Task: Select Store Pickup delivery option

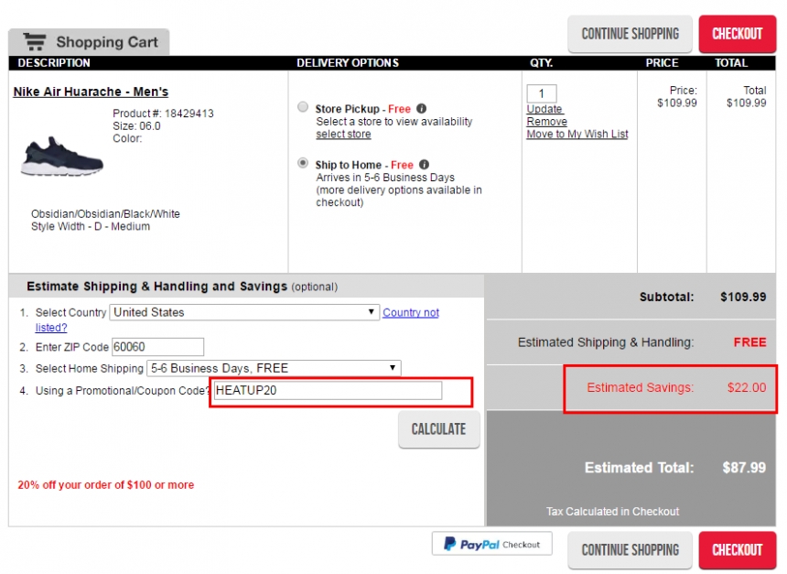Action: [303, 107]
